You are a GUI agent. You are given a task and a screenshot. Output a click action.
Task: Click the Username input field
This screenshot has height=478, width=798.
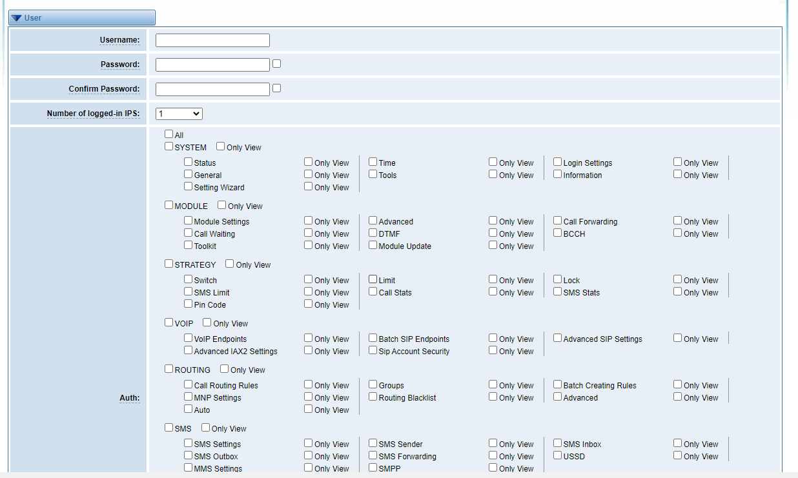[x=212, y=40]
